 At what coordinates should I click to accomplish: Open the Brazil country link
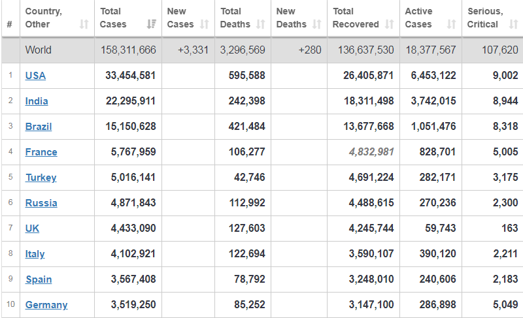(39, 127)
